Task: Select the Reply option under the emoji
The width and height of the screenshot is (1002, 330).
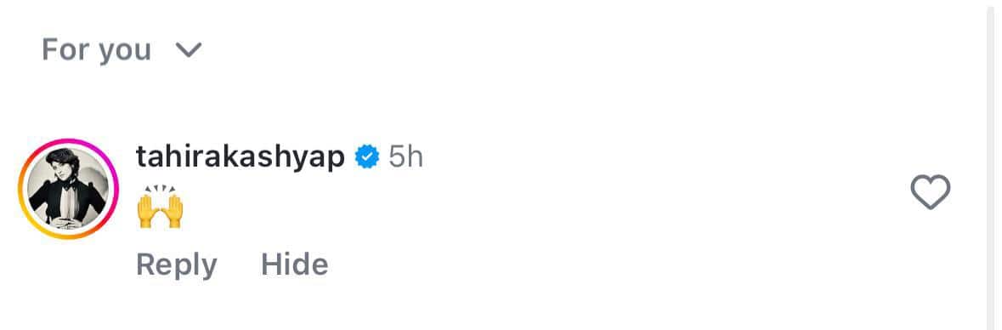Action: (177, 265)
